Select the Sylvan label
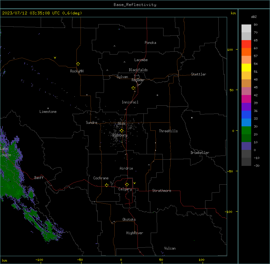The height and width of the screenshot is (264, 270). (122, 77)
